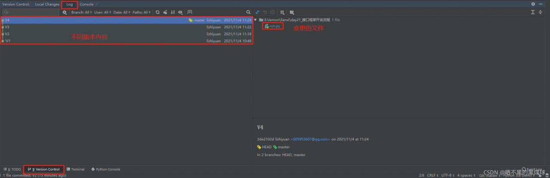This screenshot has height=178, width=550.
Task: Click the HEAD tag label
Action: [264, 147]
